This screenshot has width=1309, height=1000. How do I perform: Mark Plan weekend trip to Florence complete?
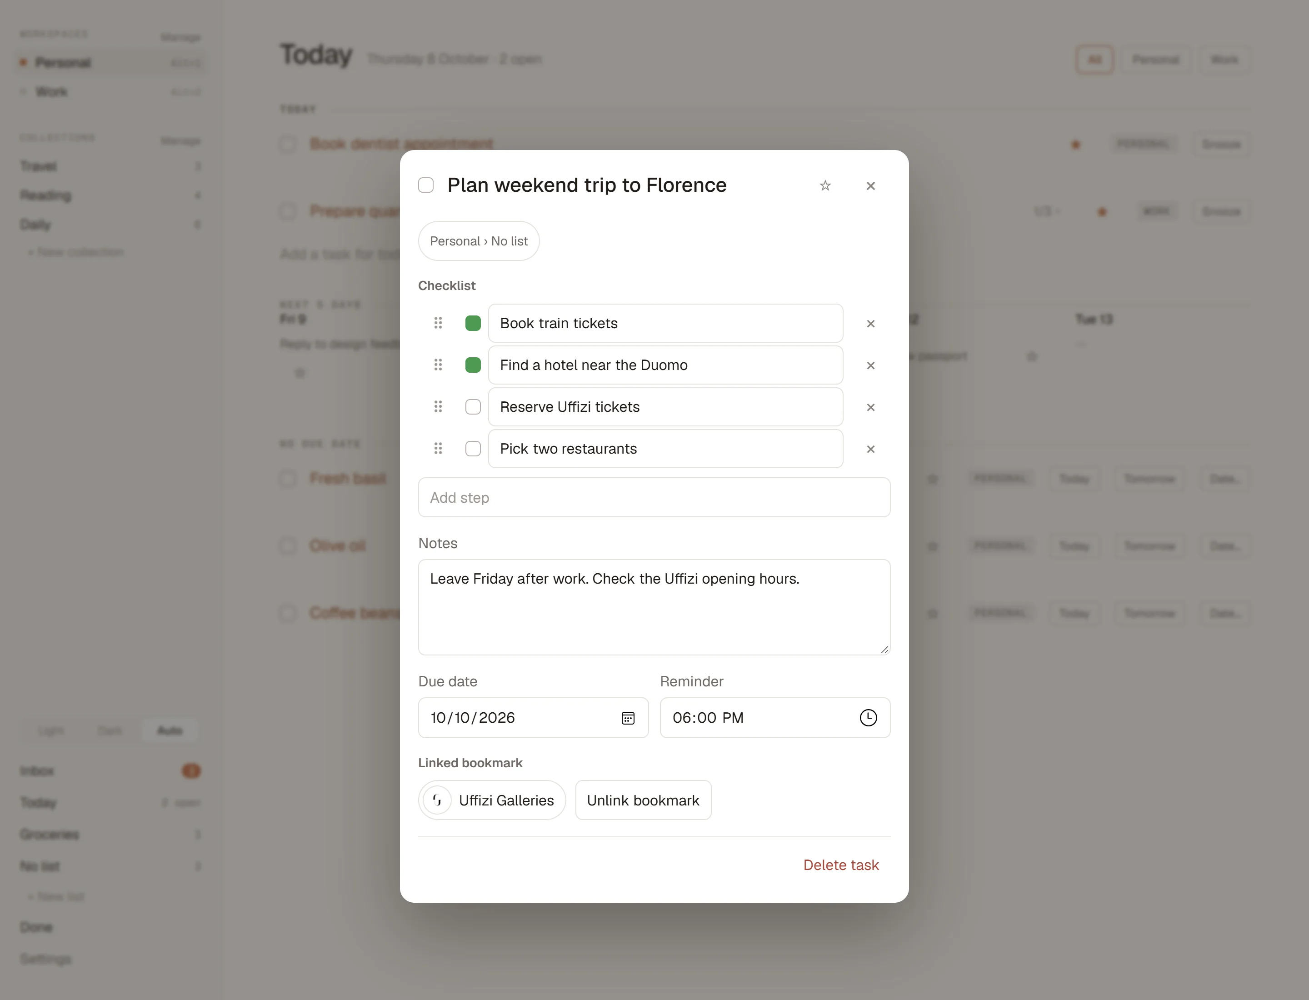coord(425,185)
